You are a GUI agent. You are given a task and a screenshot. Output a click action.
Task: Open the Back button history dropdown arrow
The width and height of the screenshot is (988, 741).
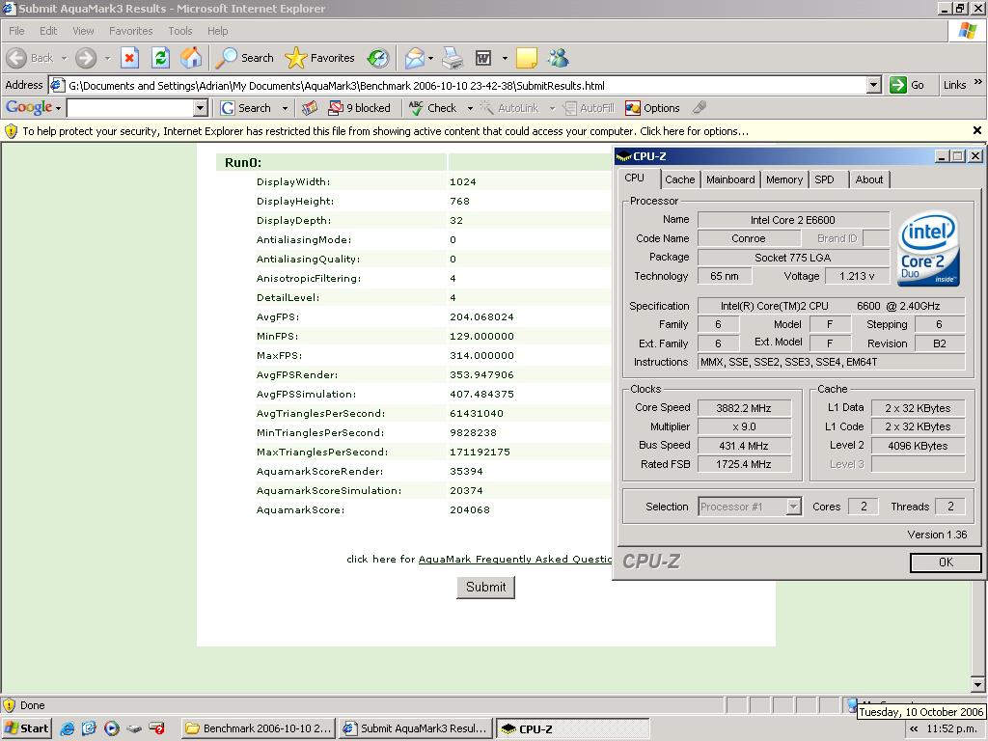click(x=64, y=58)
